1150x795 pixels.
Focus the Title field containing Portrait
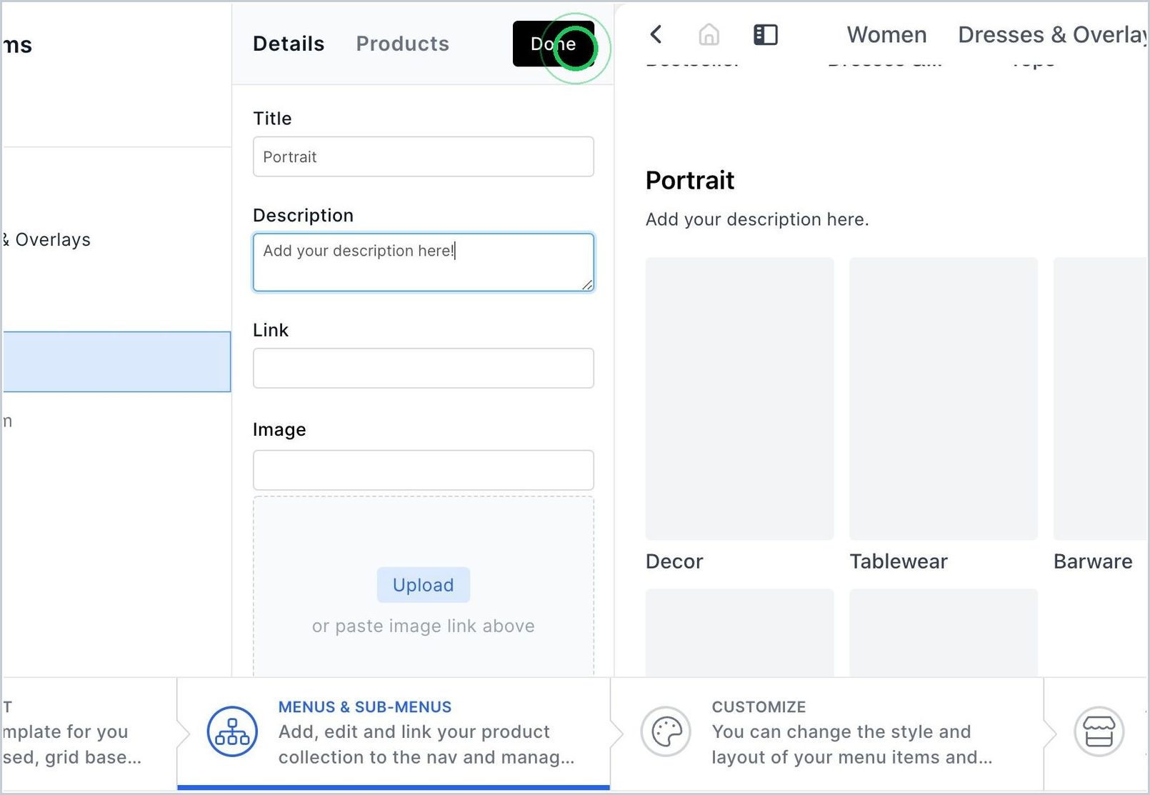424,157
